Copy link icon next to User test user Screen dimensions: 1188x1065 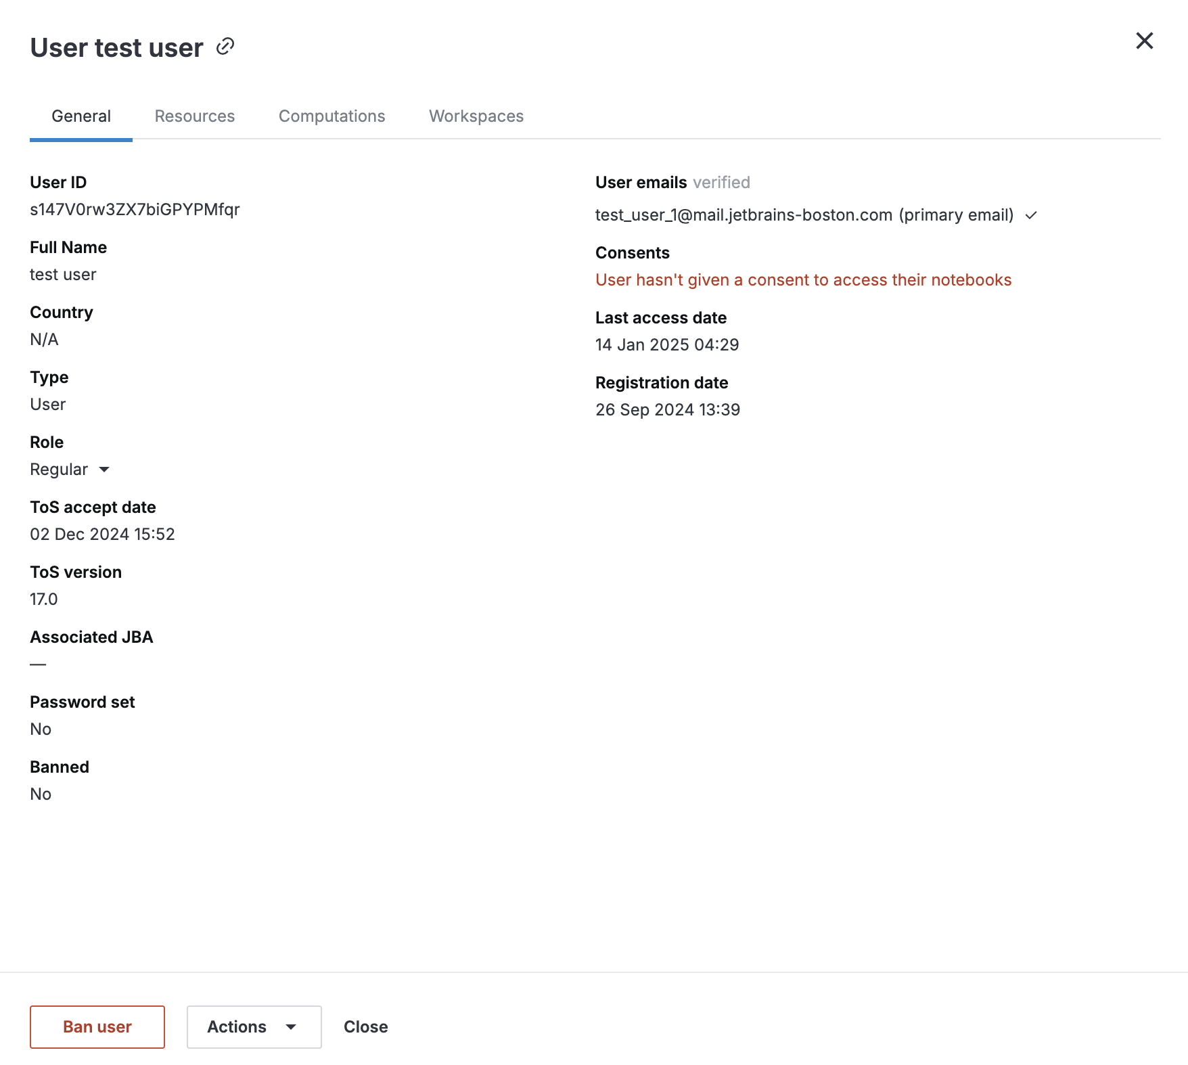point(225,47)
